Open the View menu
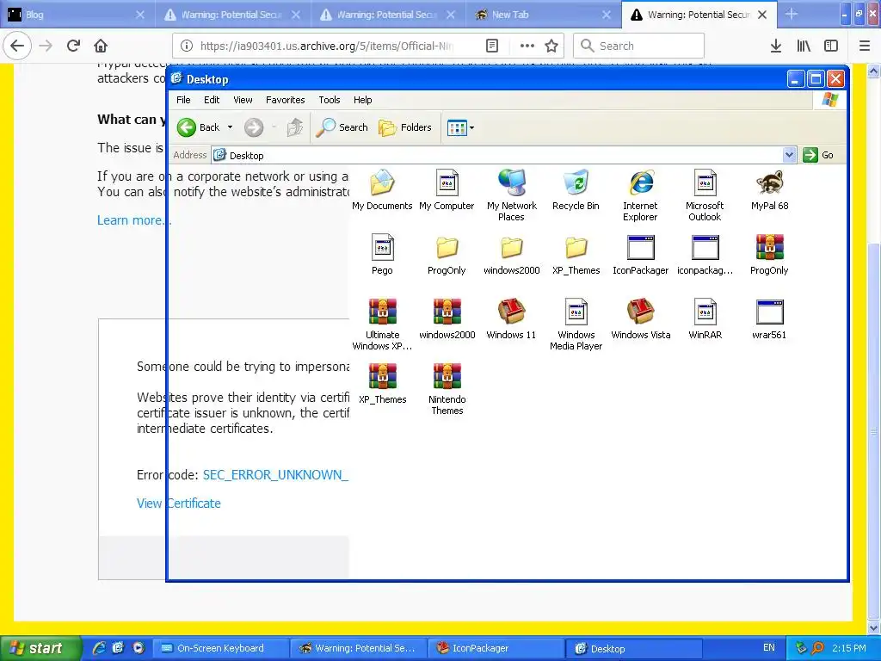 pos(243,100)
